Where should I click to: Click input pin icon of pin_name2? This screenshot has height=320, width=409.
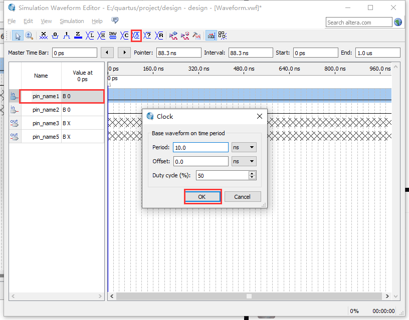(14, 110)
